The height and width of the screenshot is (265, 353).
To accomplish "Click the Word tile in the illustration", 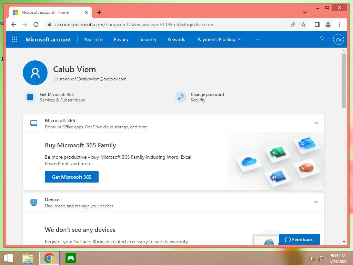I will [x=278, y=177].
